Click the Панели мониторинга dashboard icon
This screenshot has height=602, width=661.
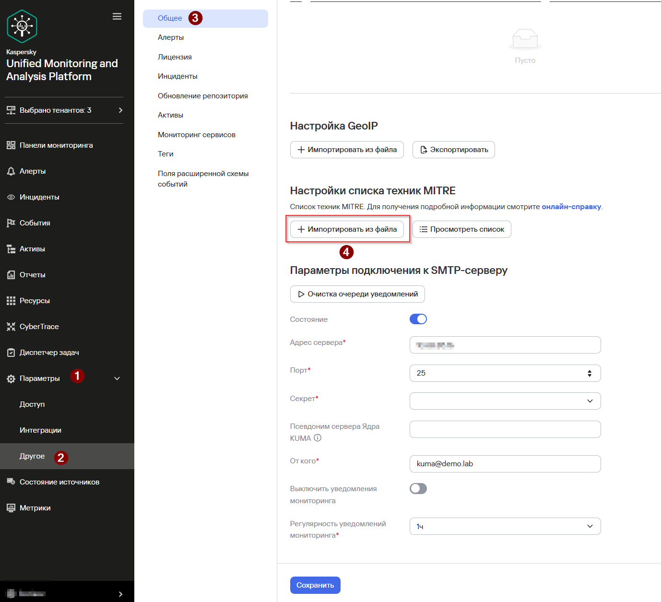click(11, 145)
